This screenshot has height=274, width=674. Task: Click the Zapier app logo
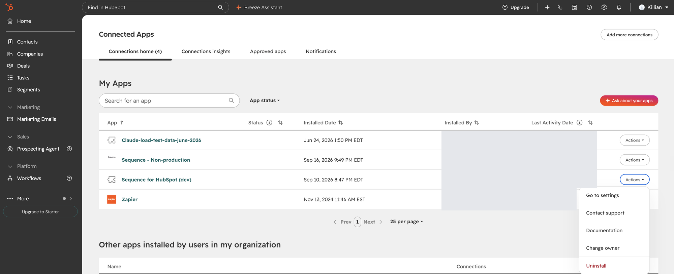pyautogui.click(x=112, y=199)
